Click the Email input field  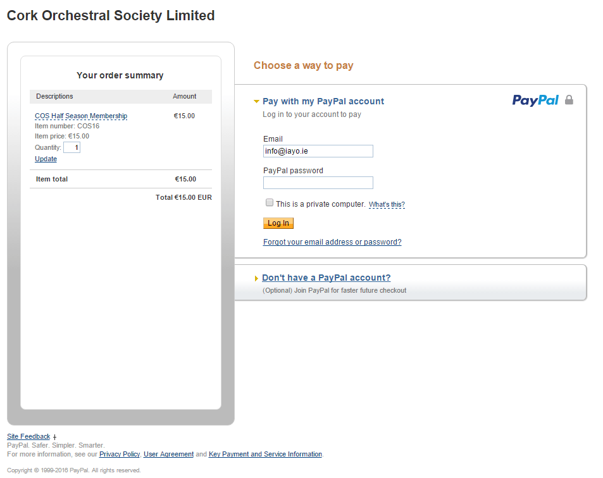pyautogui.click(x=318, y=150)
